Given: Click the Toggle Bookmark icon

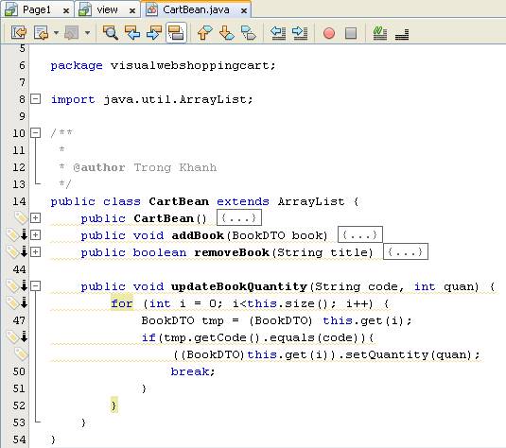Looking at the screenshot, I should tap(249, 32).
